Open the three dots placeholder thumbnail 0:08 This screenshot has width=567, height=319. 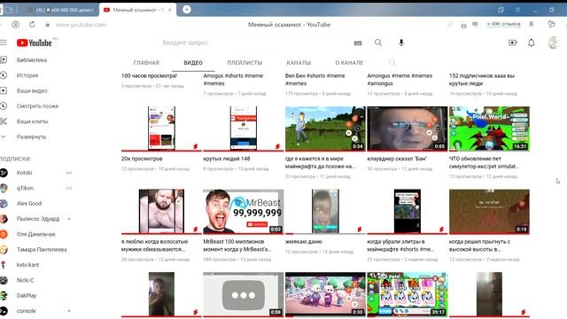[x=244, y=294]
